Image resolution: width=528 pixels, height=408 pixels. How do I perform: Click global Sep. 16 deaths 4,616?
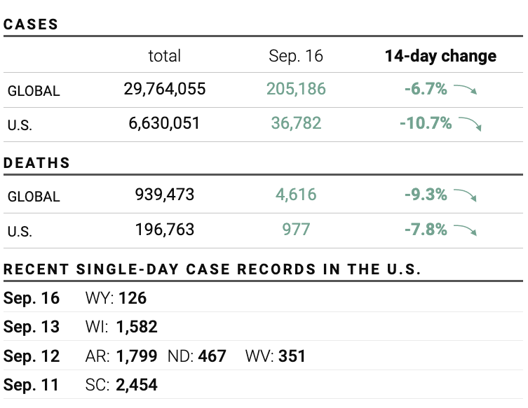click(x=296, y=195)
